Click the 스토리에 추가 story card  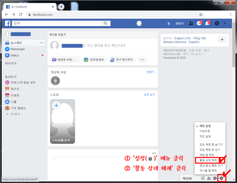coord(63,122)
